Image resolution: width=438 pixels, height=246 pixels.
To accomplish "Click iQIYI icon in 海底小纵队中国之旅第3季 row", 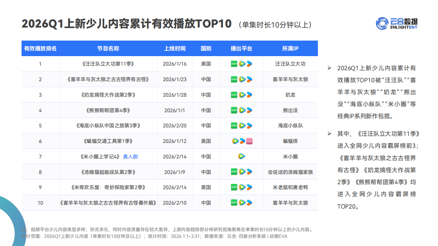I will click(234, 126).
